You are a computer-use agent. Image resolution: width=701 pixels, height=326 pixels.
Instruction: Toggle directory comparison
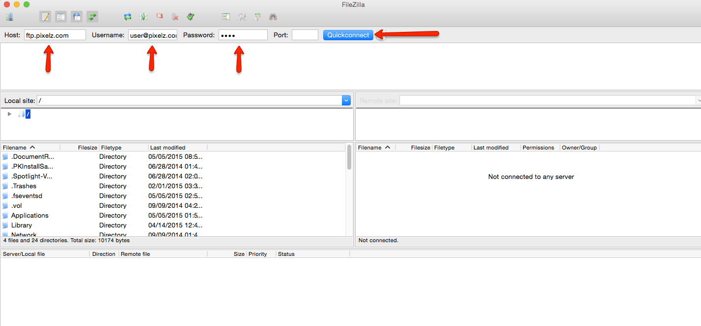[x=242, y=17]
